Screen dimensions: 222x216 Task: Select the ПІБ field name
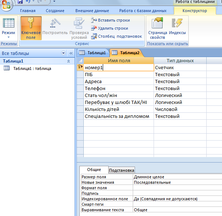click(x=118, y=74)
